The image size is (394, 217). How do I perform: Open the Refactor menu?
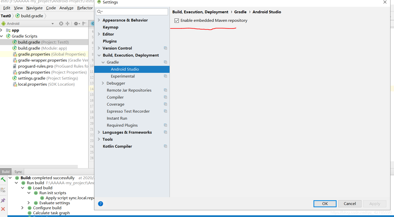click(x=85, y=8)
